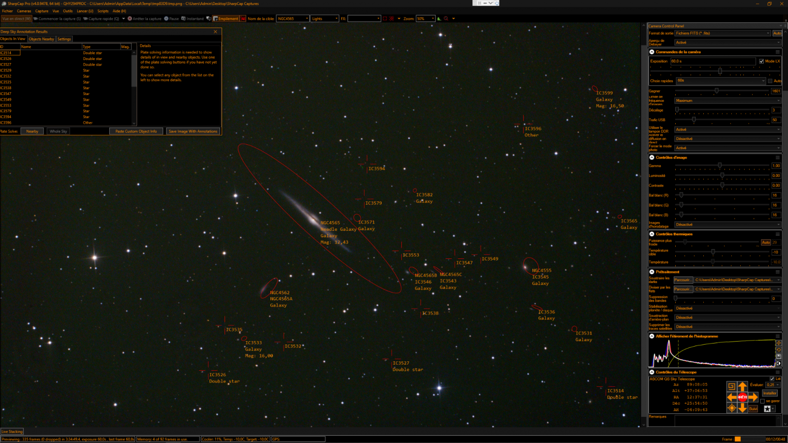Click the histogram auto-stretch lightning icon
Image resolution: width=788 pixels, height=443 pixels.
[779, 343]
